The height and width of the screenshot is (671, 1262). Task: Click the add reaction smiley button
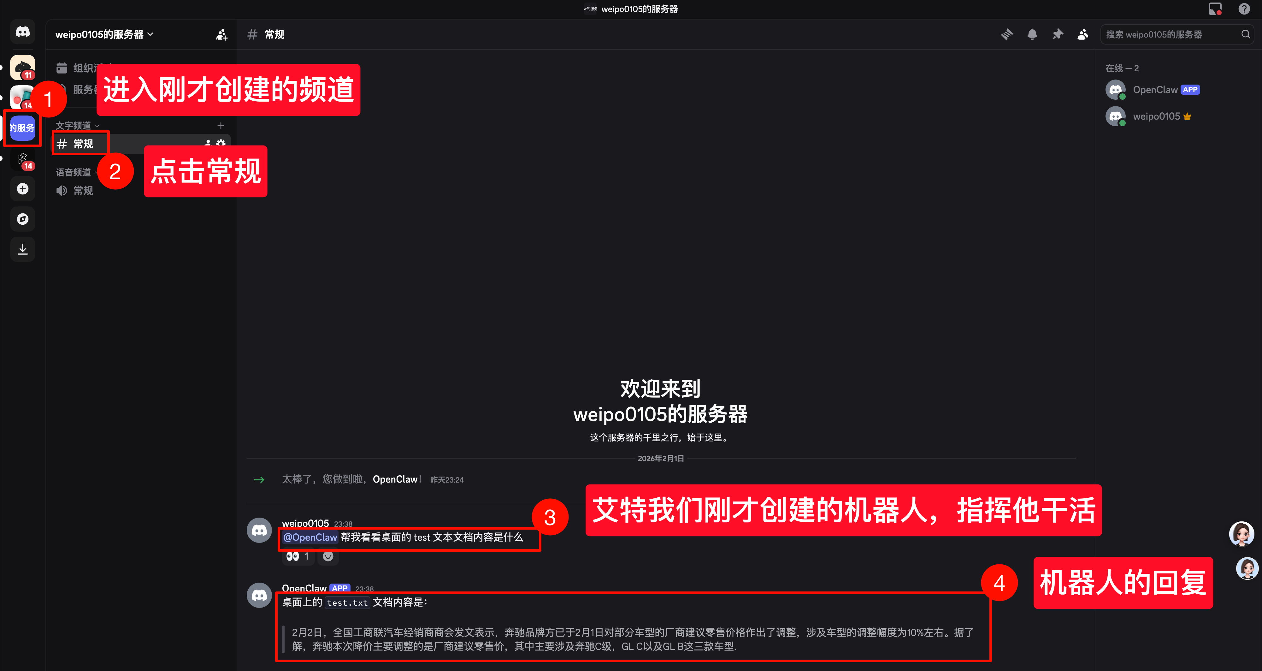click(x=328, y=556)
